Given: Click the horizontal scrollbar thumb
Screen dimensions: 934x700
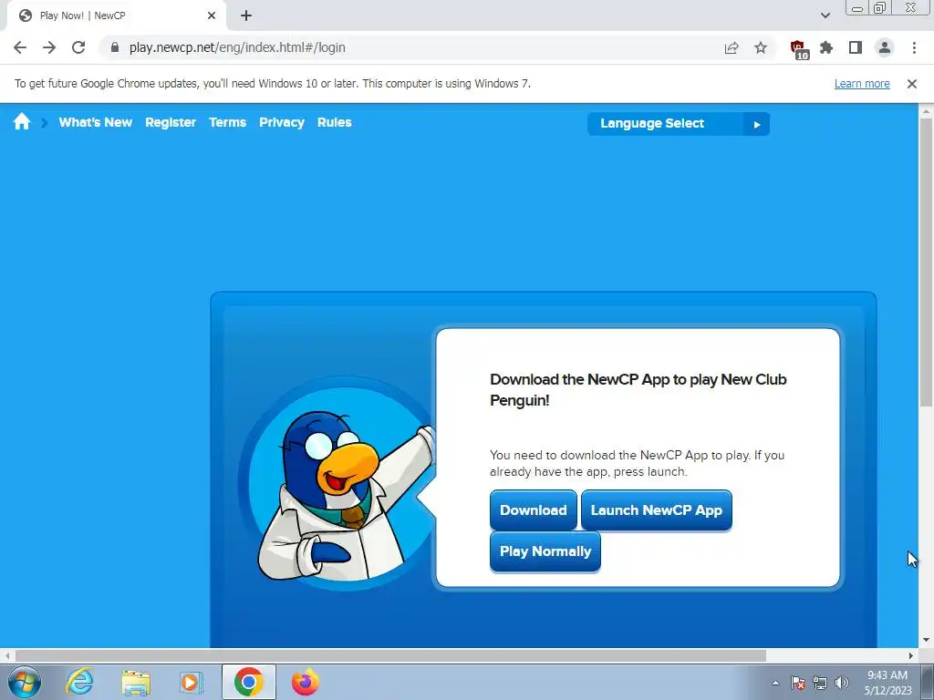Looking at the screenshot, I should [390, 655].
